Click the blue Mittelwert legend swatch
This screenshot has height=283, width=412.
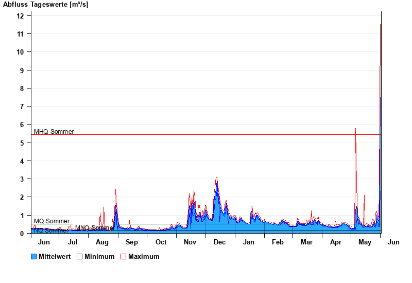[34, 256]
